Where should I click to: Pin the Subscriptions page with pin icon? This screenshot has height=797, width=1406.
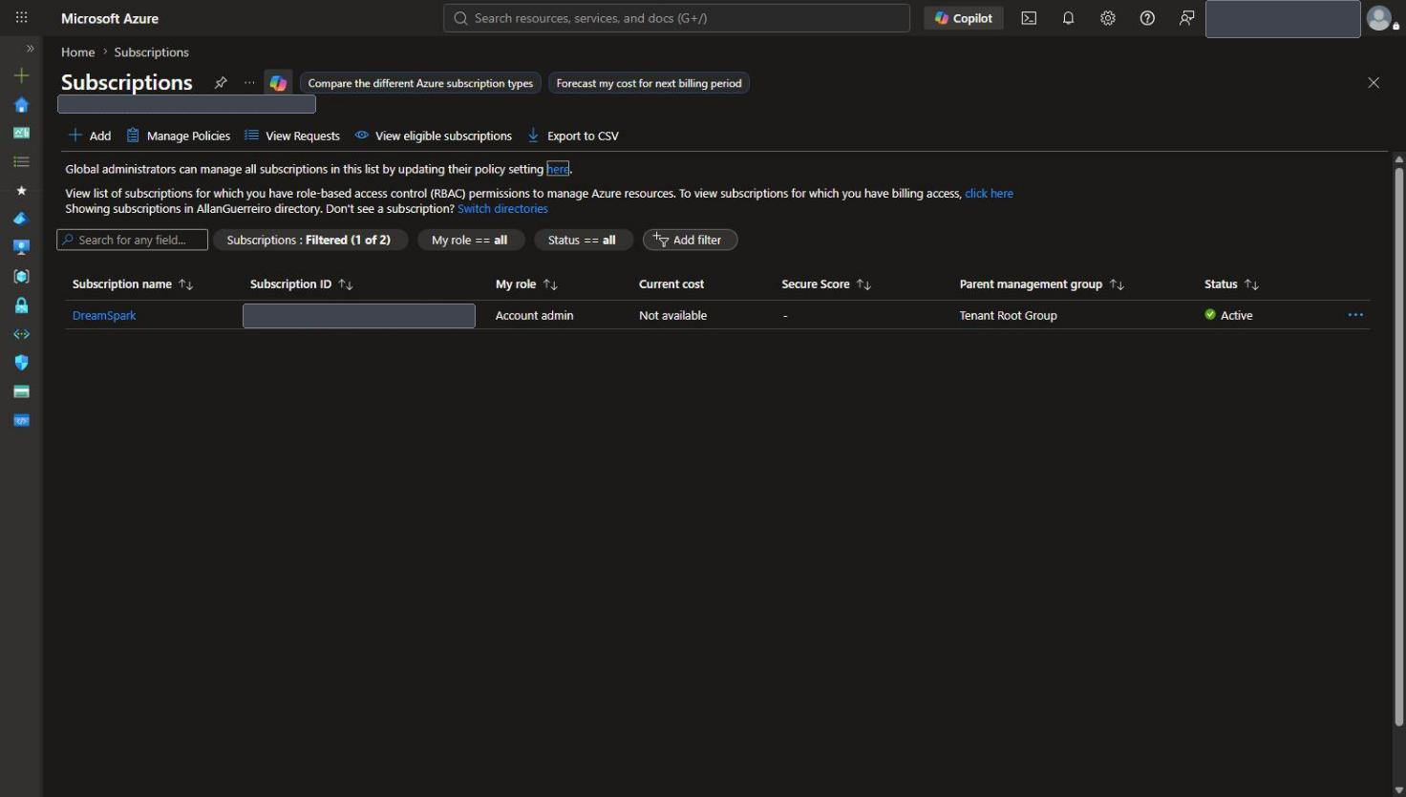pos(221,82)
